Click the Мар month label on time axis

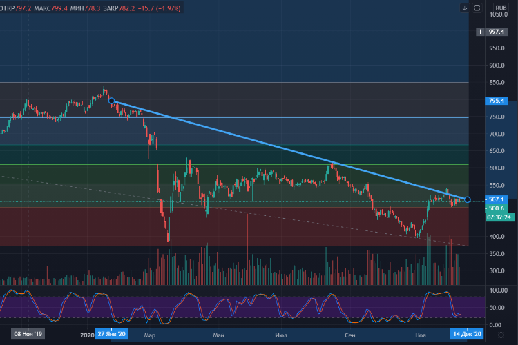click(x=150, y=335)
